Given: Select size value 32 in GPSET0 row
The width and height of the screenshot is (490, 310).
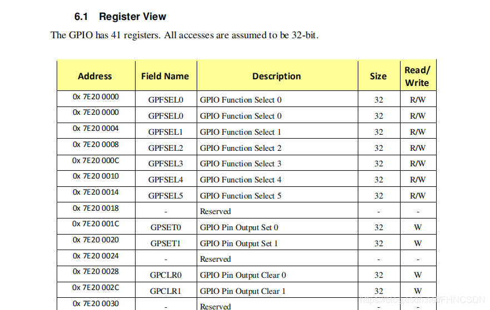Looking at the screenshot, I should [379, 227].
